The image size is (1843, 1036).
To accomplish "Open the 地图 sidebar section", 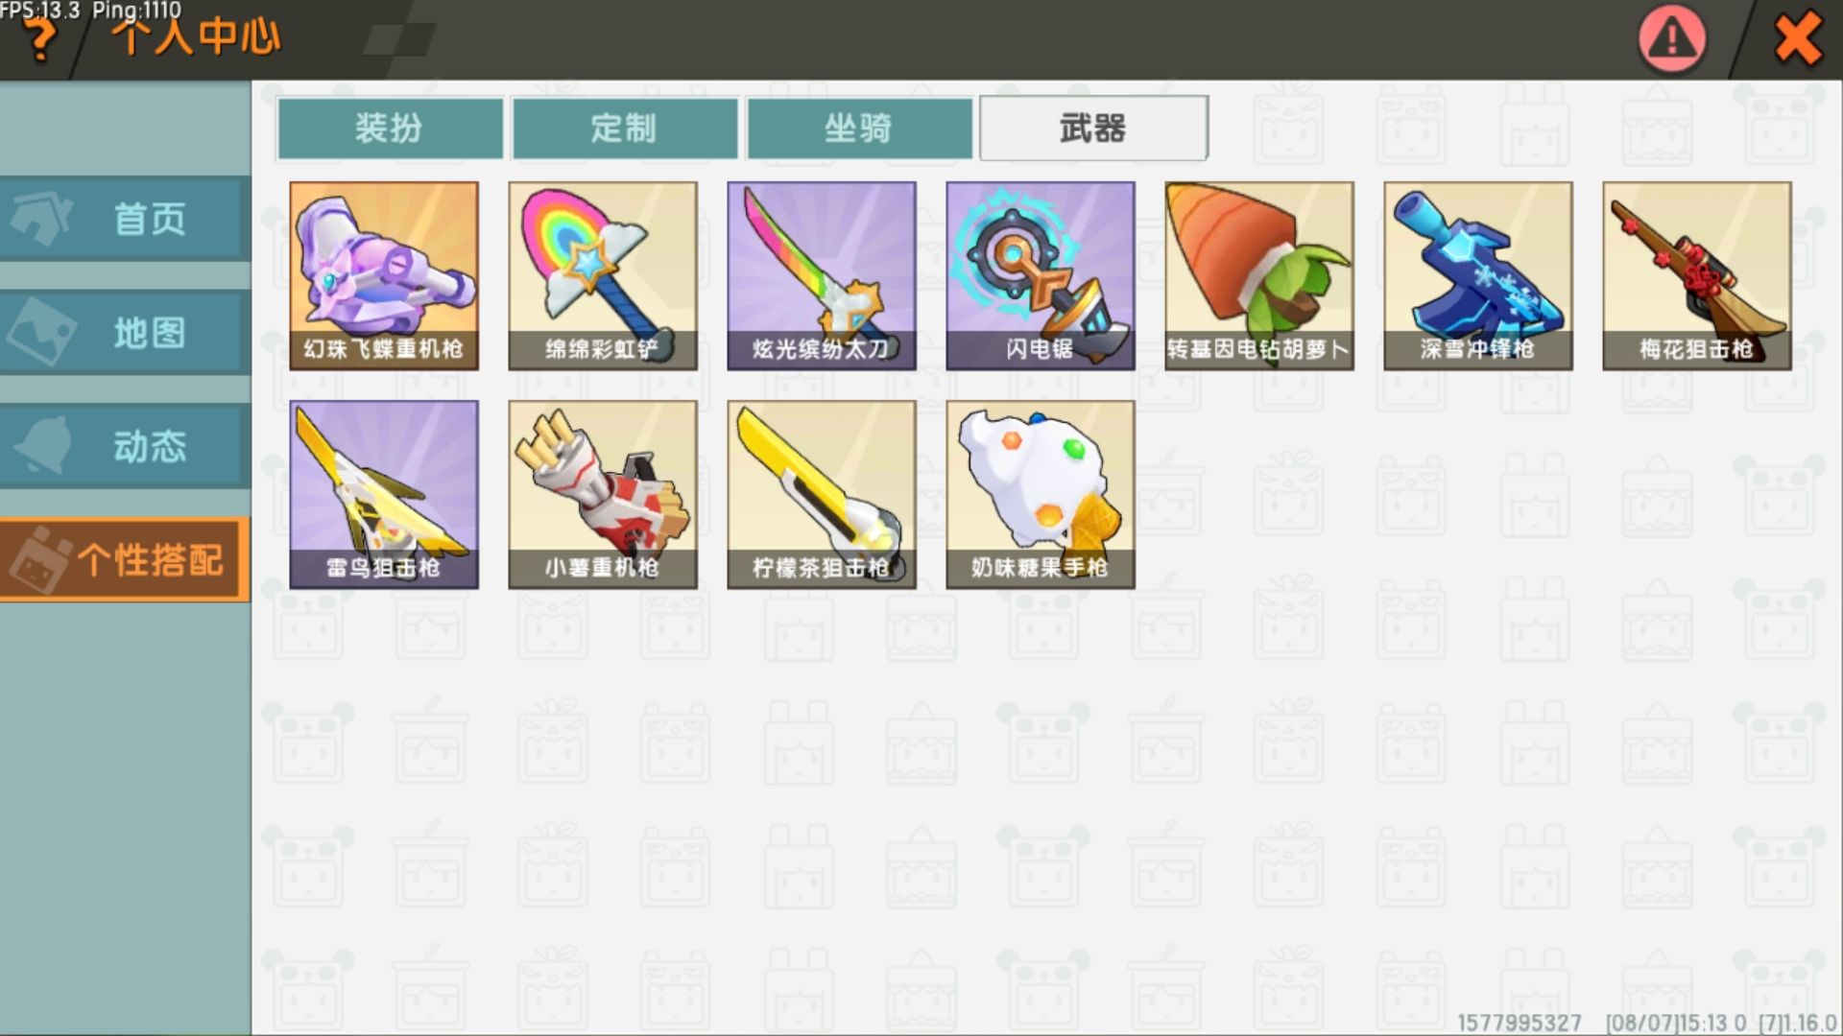I will click(x=125, y=333).
